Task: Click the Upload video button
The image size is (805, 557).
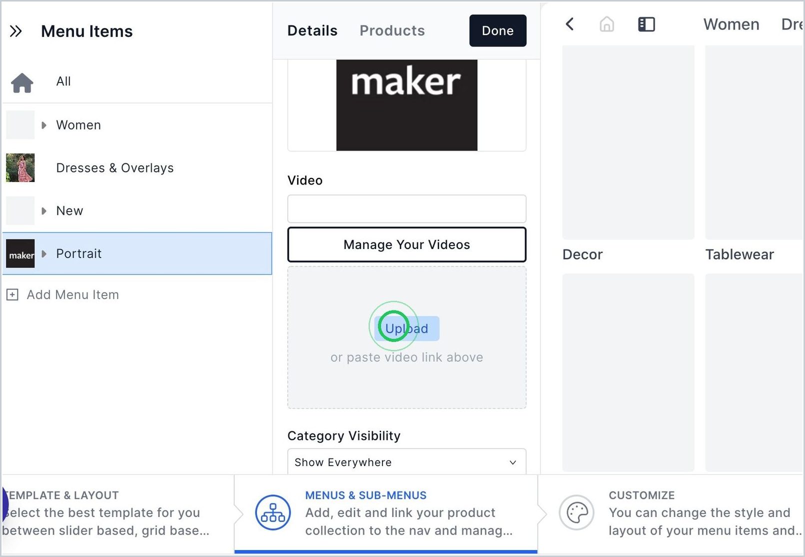Action: (406, 328)
